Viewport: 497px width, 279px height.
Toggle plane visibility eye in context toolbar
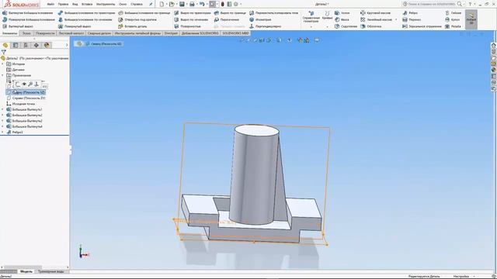click(24, 84)
